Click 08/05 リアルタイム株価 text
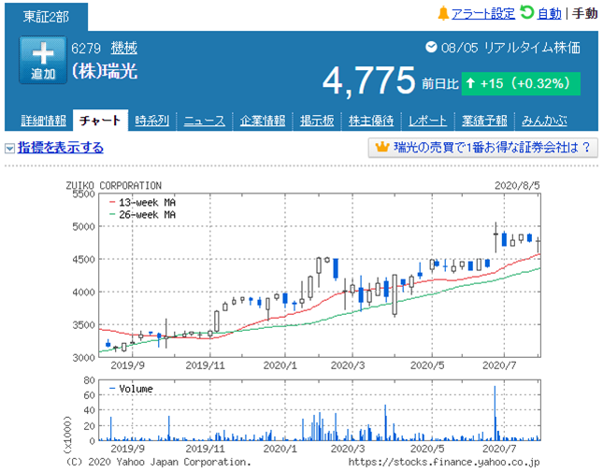The height and width of the screenshot is (472, 603). (x=510, y=48)
